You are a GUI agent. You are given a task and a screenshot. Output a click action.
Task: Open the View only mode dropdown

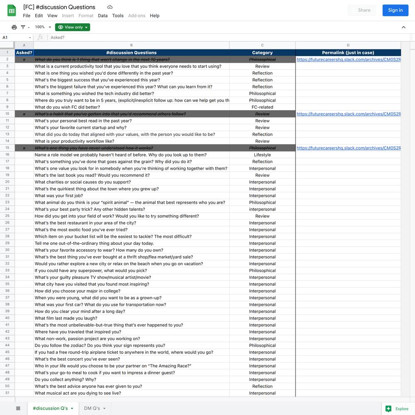point(73,27)
